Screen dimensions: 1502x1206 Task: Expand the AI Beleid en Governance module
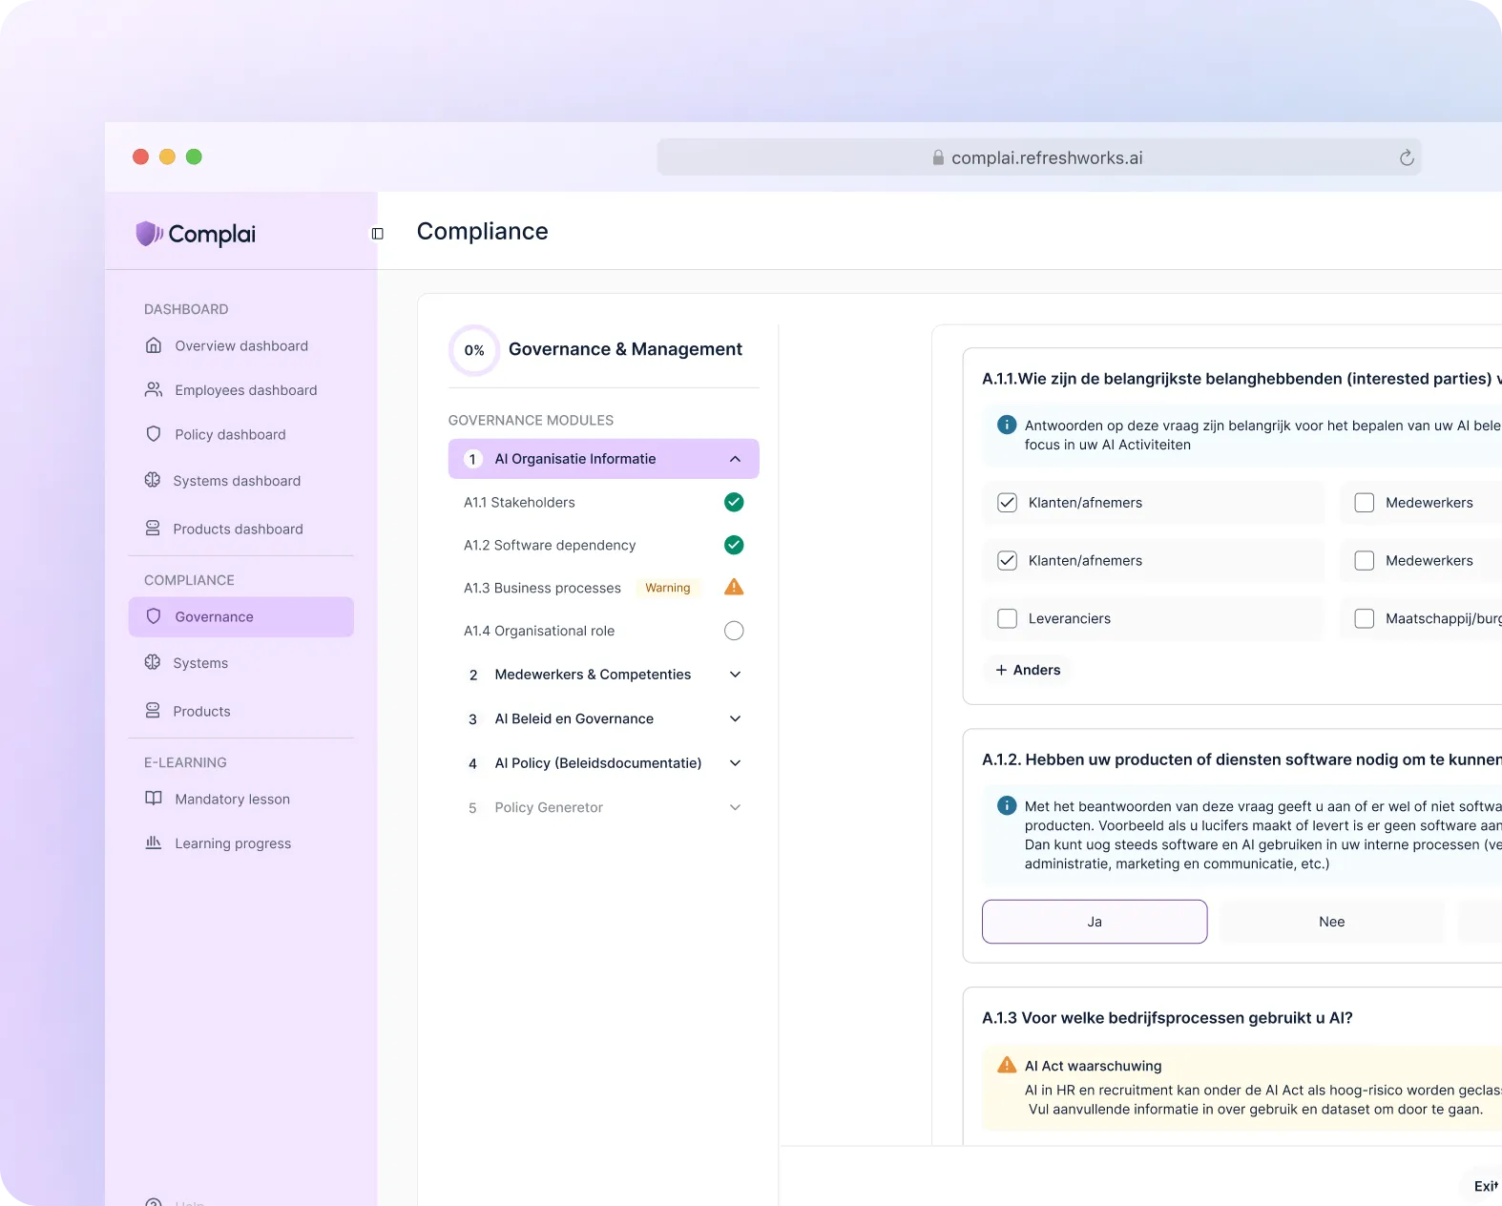pos(735,718)
